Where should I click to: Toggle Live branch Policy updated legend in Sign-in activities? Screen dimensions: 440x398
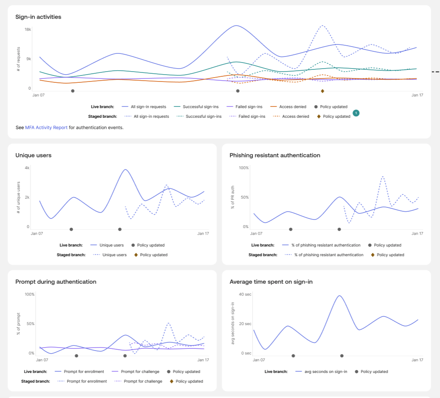[x=331, y=107]
